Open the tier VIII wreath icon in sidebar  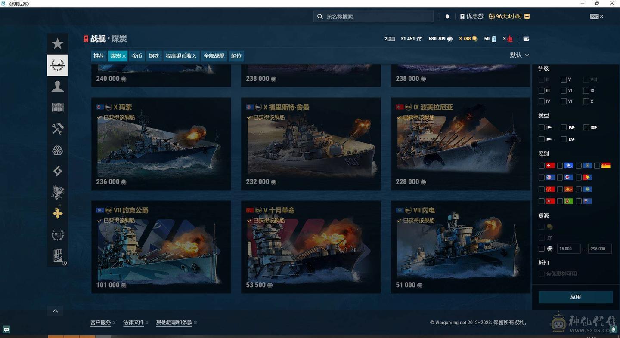[57, 235]
